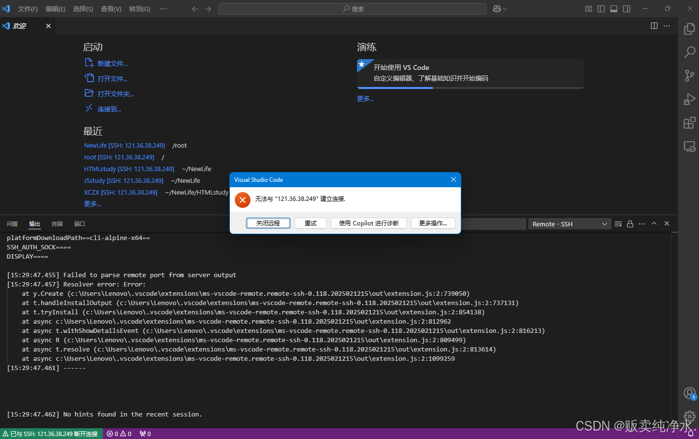699x439 pixels.
Task: Go forward using the navigation arrow
Action: pyautogui.click(x=208, y=9)
